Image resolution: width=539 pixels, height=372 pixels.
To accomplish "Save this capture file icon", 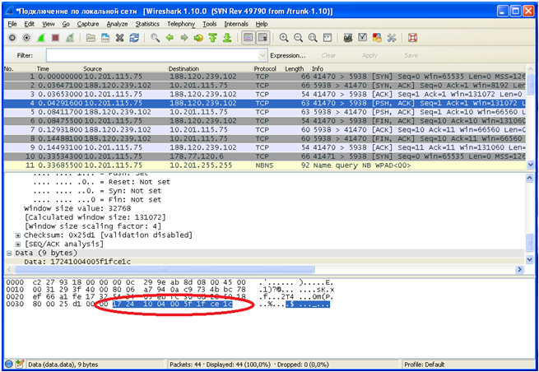I will point(105,38).
